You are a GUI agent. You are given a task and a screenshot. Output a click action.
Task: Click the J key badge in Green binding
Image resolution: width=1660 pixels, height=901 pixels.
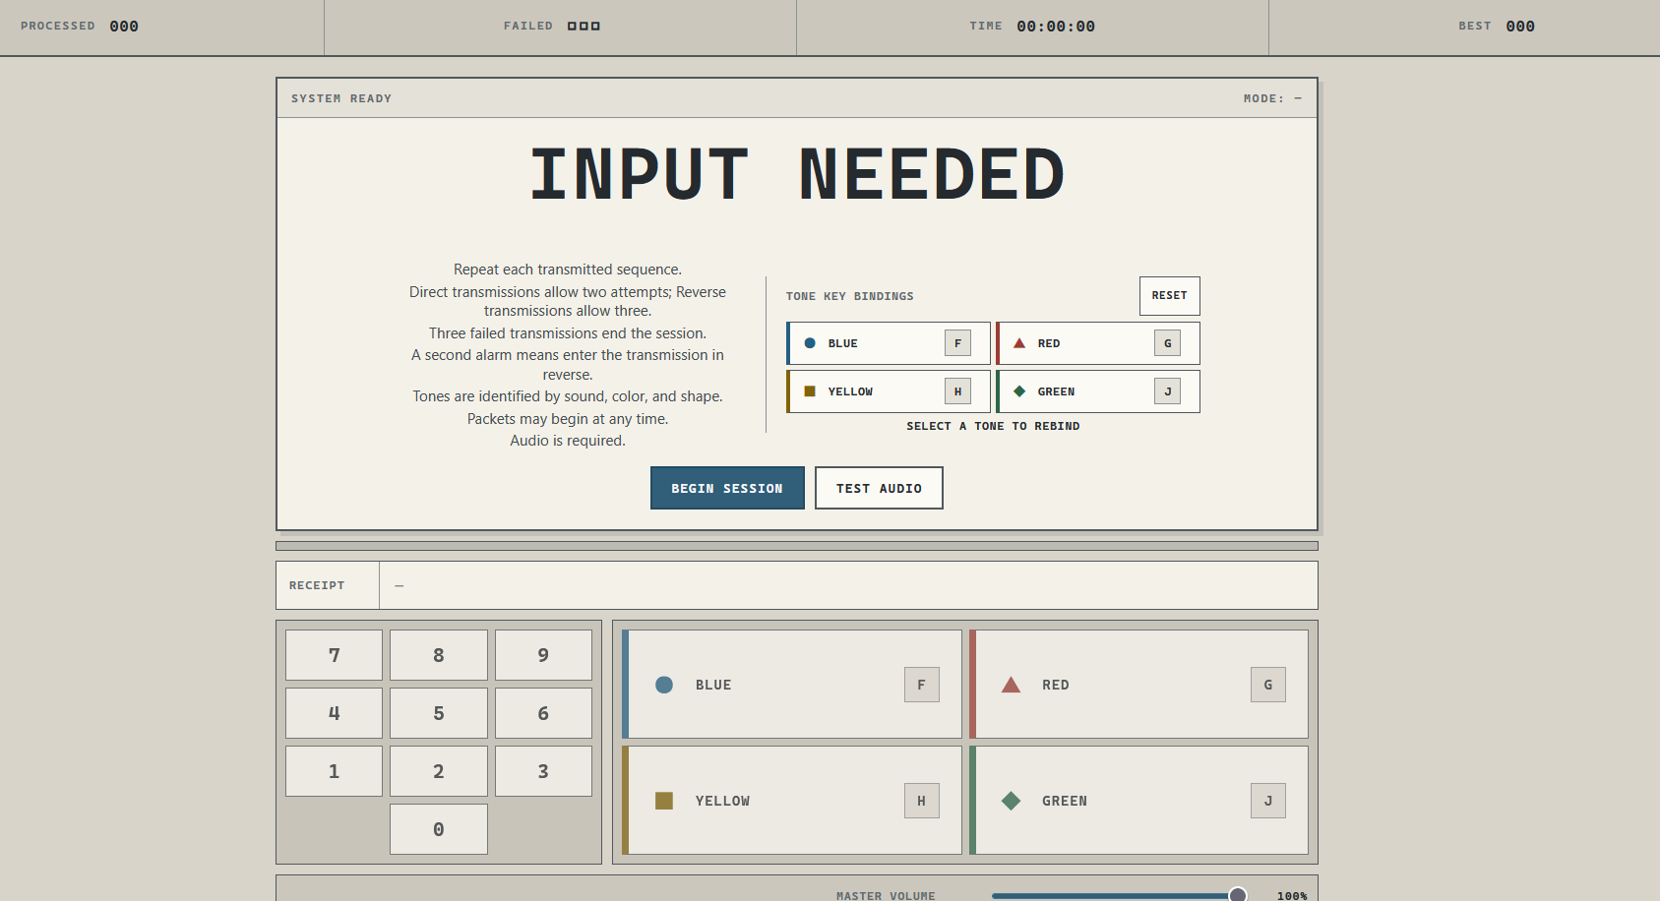point(1167,391)
